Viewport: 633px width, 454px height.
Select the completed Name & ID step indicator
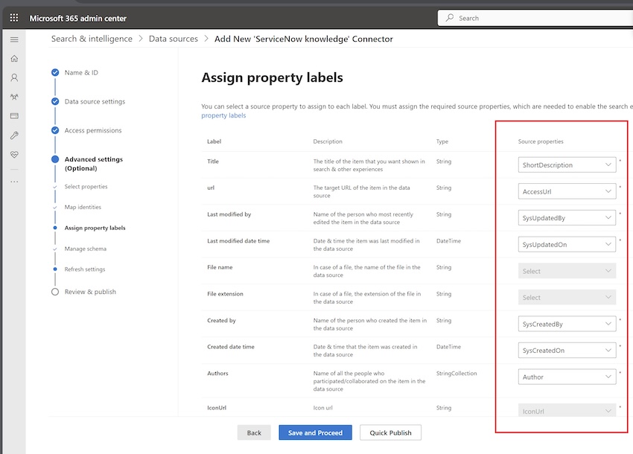click(x=54, y=73)
